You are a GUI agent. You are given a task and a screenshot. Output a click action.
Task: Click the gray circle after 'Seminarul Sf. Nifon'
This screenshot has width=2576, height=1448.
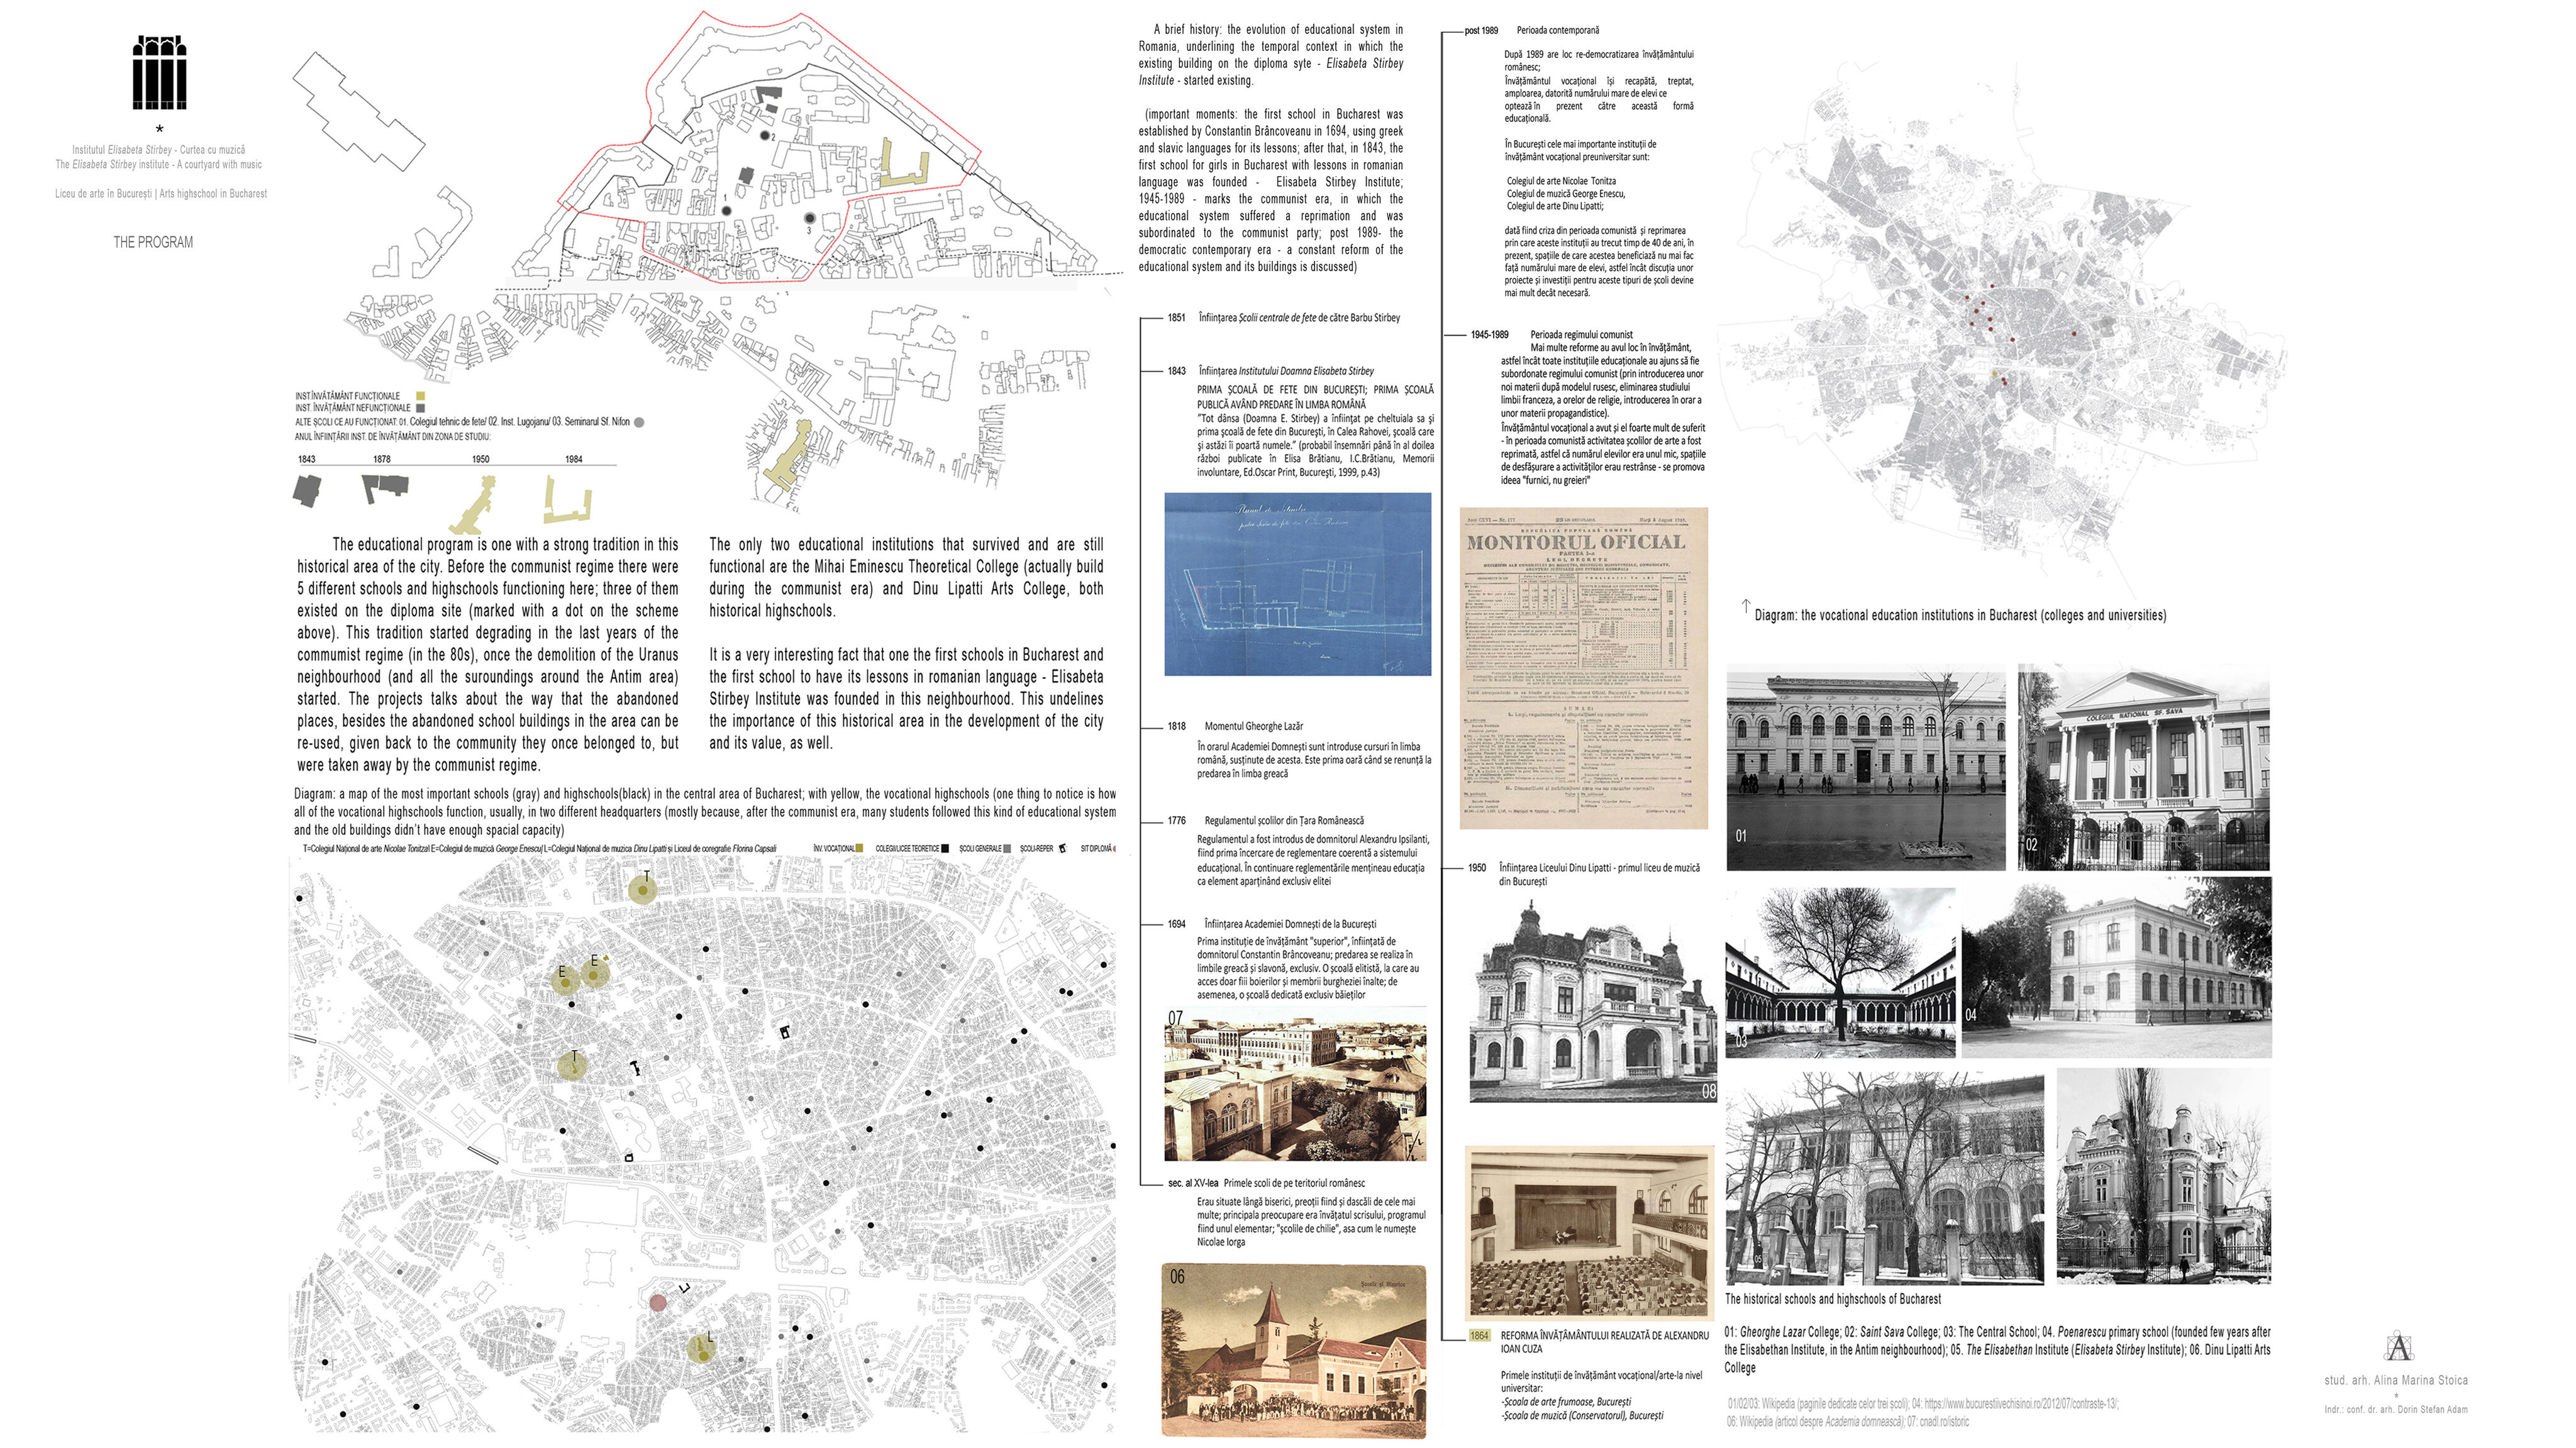639,422
